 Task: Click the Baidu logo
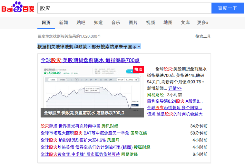[x=18, y=7]
